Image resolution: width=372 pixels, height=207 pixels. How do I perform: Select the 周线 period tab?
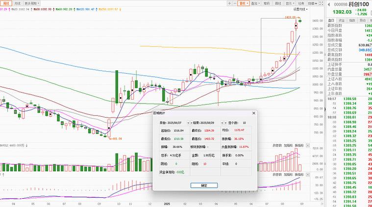pos(5,3)
